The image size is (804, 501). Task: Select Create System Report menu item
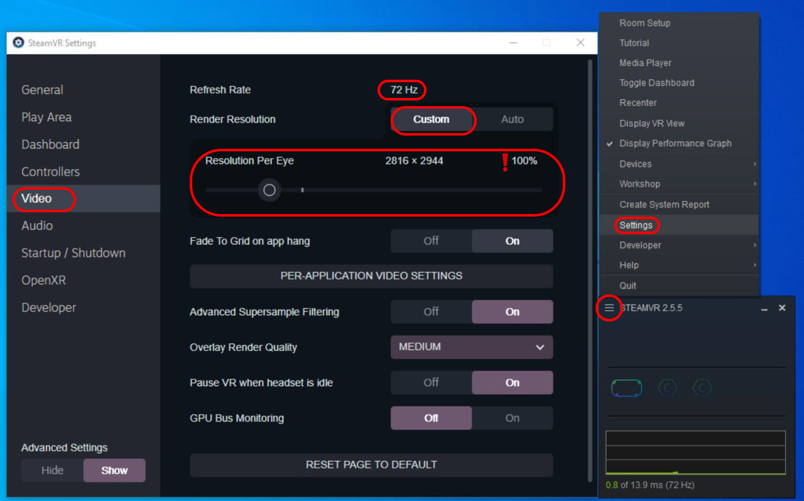pos(679,205)
